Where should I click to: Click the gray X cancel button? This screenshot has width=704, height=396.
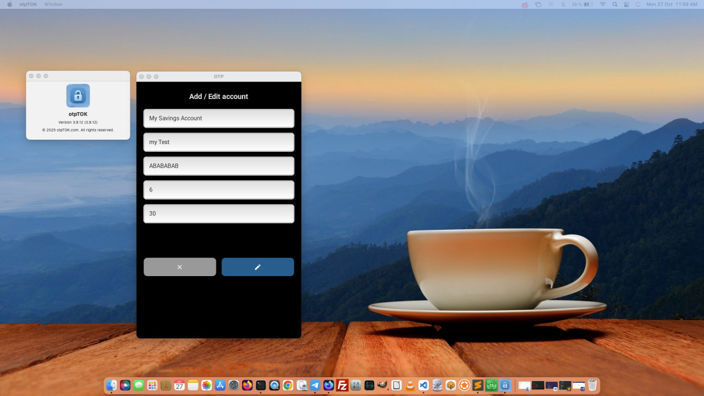pyautogui.click(x=179, y=267)
